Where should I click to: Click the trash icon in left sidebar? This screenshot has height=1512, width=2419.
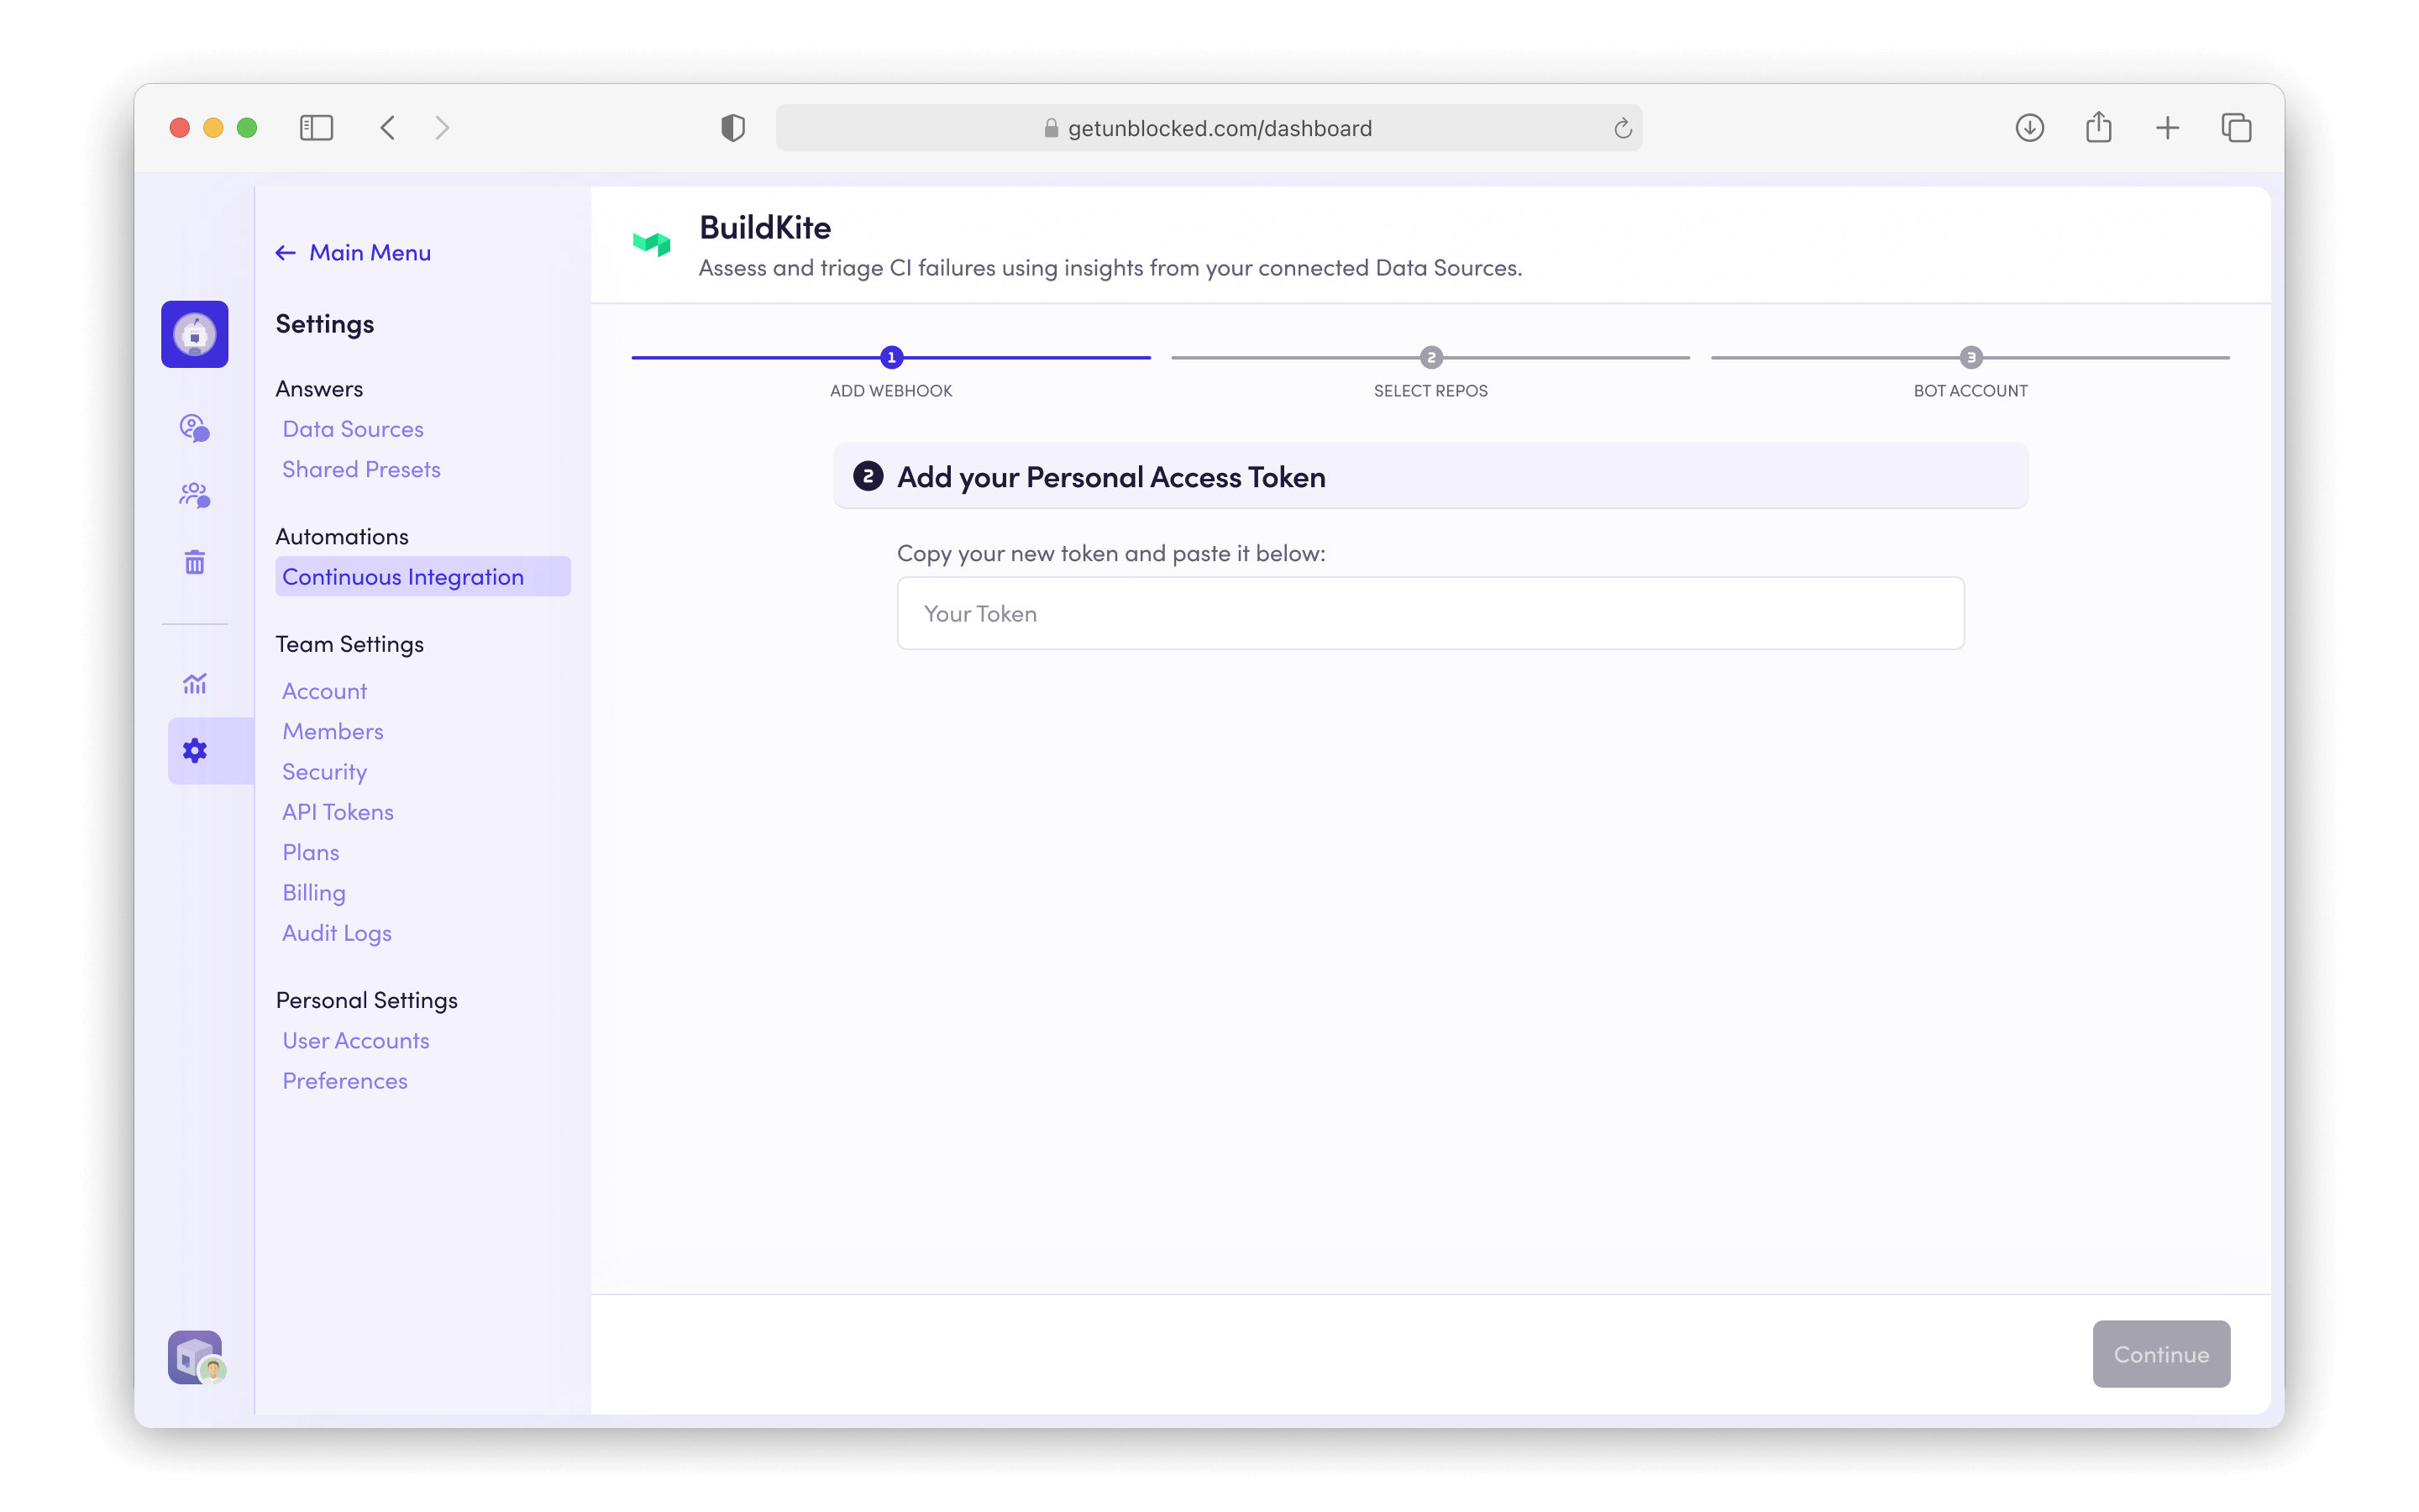[x=195, y=562]
